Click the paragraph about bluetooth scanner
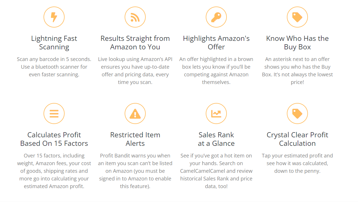 [54, 67]
